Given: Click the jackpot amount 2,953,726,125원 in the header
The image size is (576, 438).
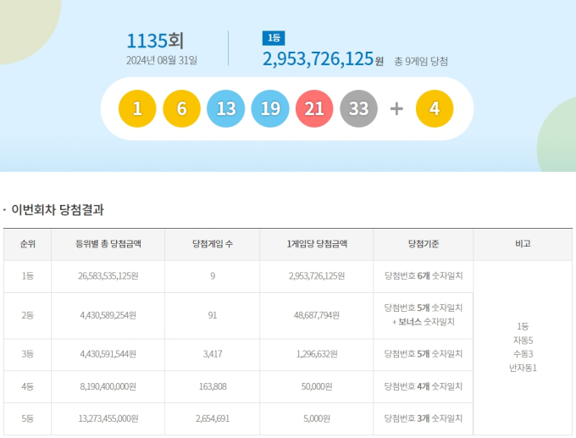Looking at the screenshot, I should pyautogui.click(x=323, y=58).
